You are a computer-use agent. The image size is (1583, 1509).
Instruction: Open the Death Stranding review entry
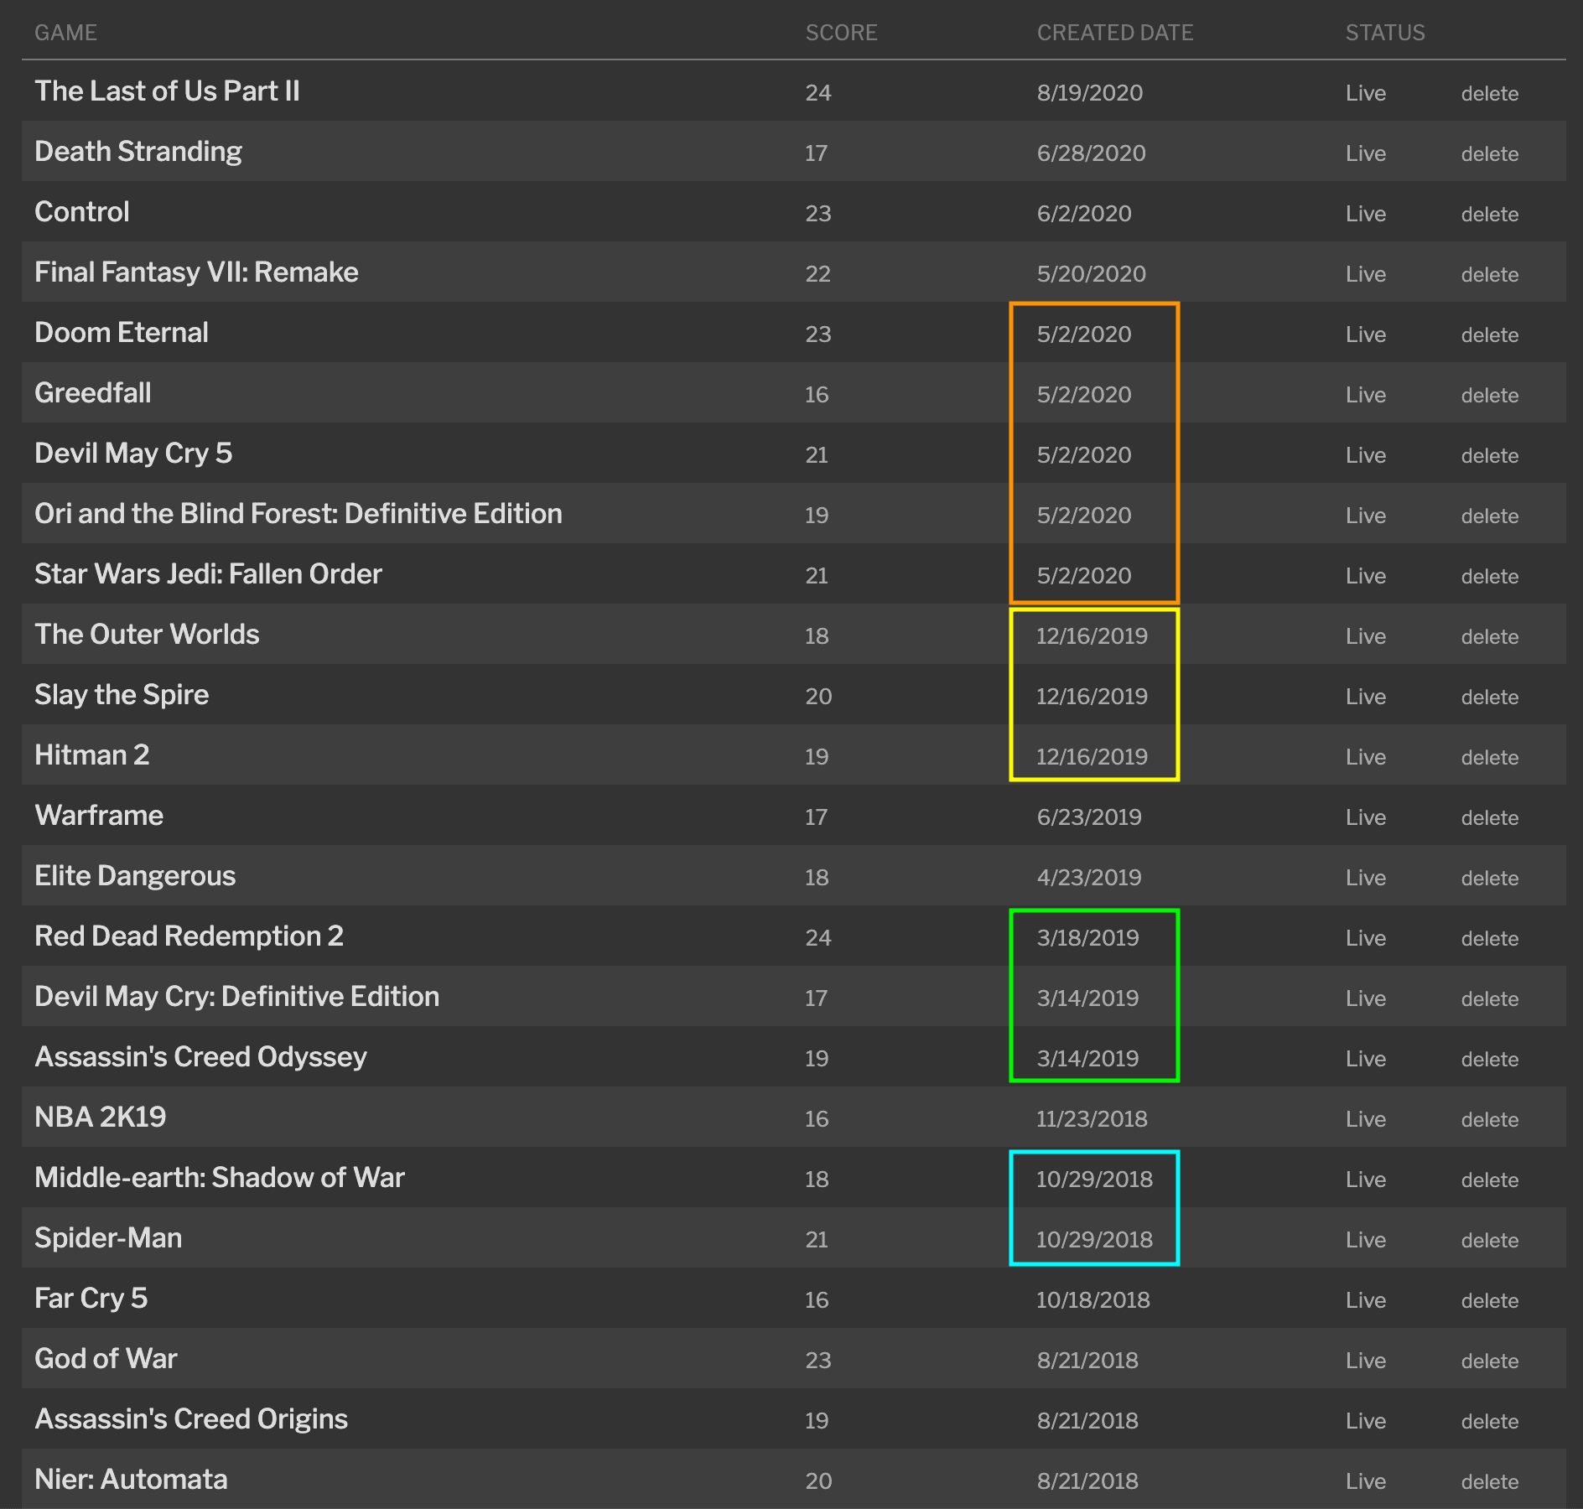coord(138,152)
